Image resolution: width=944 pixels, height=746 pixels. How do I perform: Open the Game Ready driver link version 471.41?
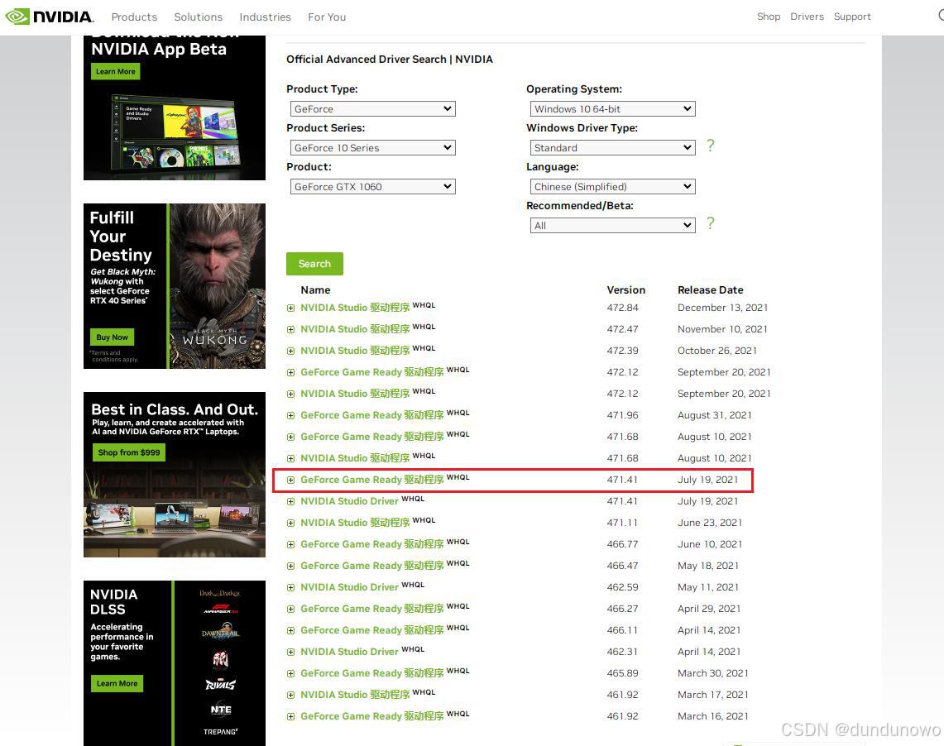(372, 480)
